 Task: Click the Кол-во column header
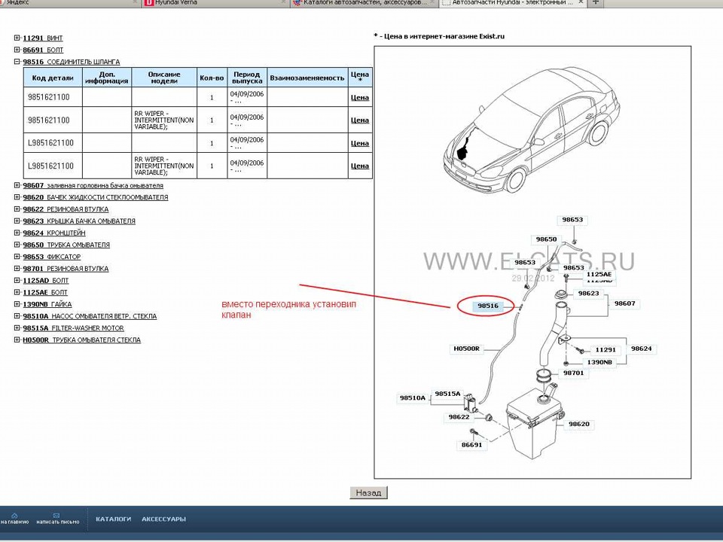pos(211,76)
